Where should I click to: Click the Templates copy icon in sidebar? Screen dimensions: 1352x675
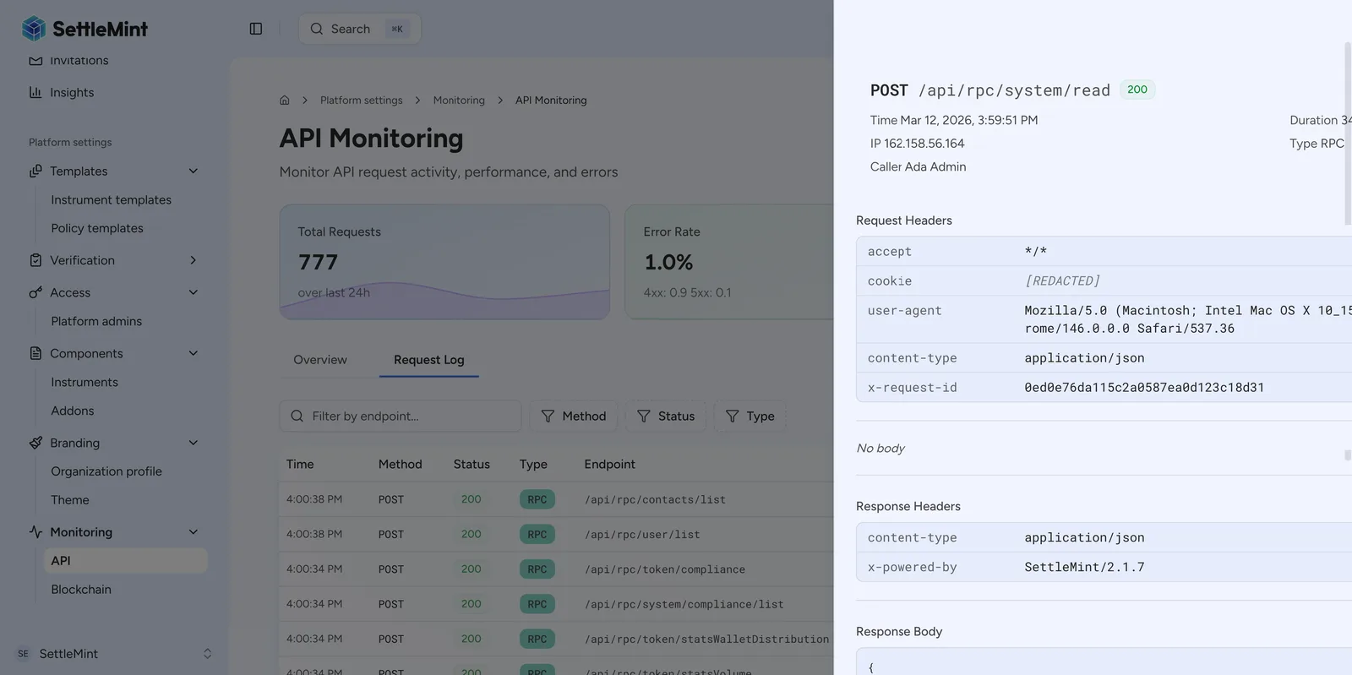(x=35, y=171)
